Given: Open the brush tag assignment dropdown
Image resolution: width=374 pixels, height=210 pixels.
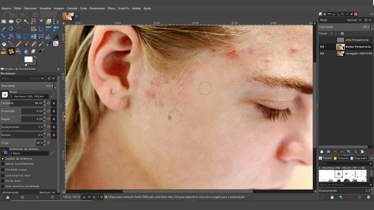Looking at the screenshot, I should pyautogui.click(x=370, y=184).
